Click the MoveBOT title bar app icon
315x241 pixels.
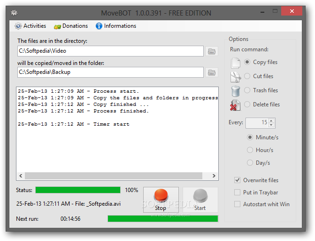(x=14, y=13)
